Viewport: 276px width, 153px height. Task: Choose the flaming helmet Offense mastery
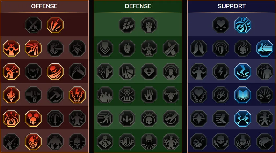(33, 142)
